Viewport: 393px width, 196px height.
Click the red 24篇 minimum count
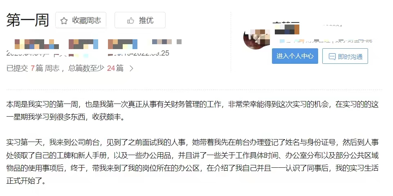tap(115, 68)
